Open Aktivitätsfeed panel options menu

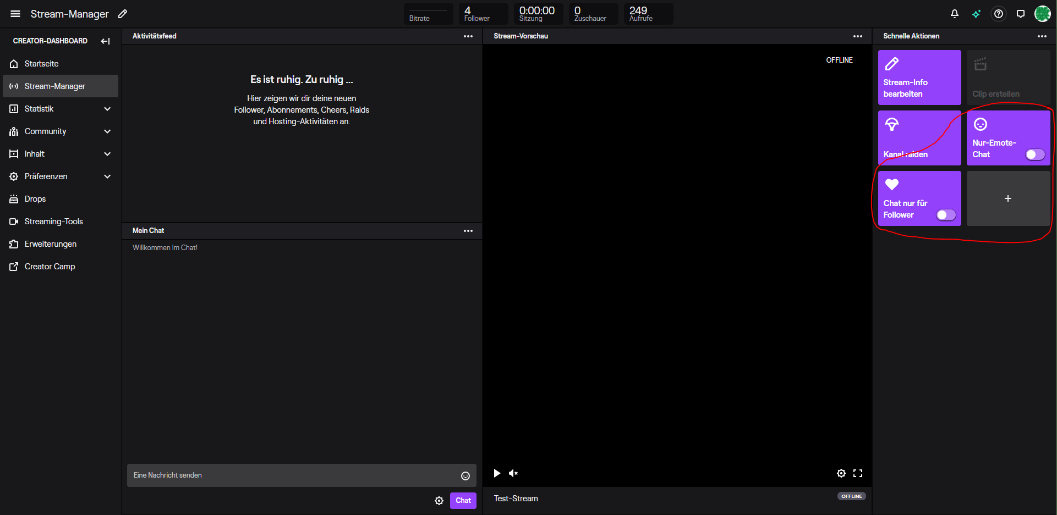(468, 36)
